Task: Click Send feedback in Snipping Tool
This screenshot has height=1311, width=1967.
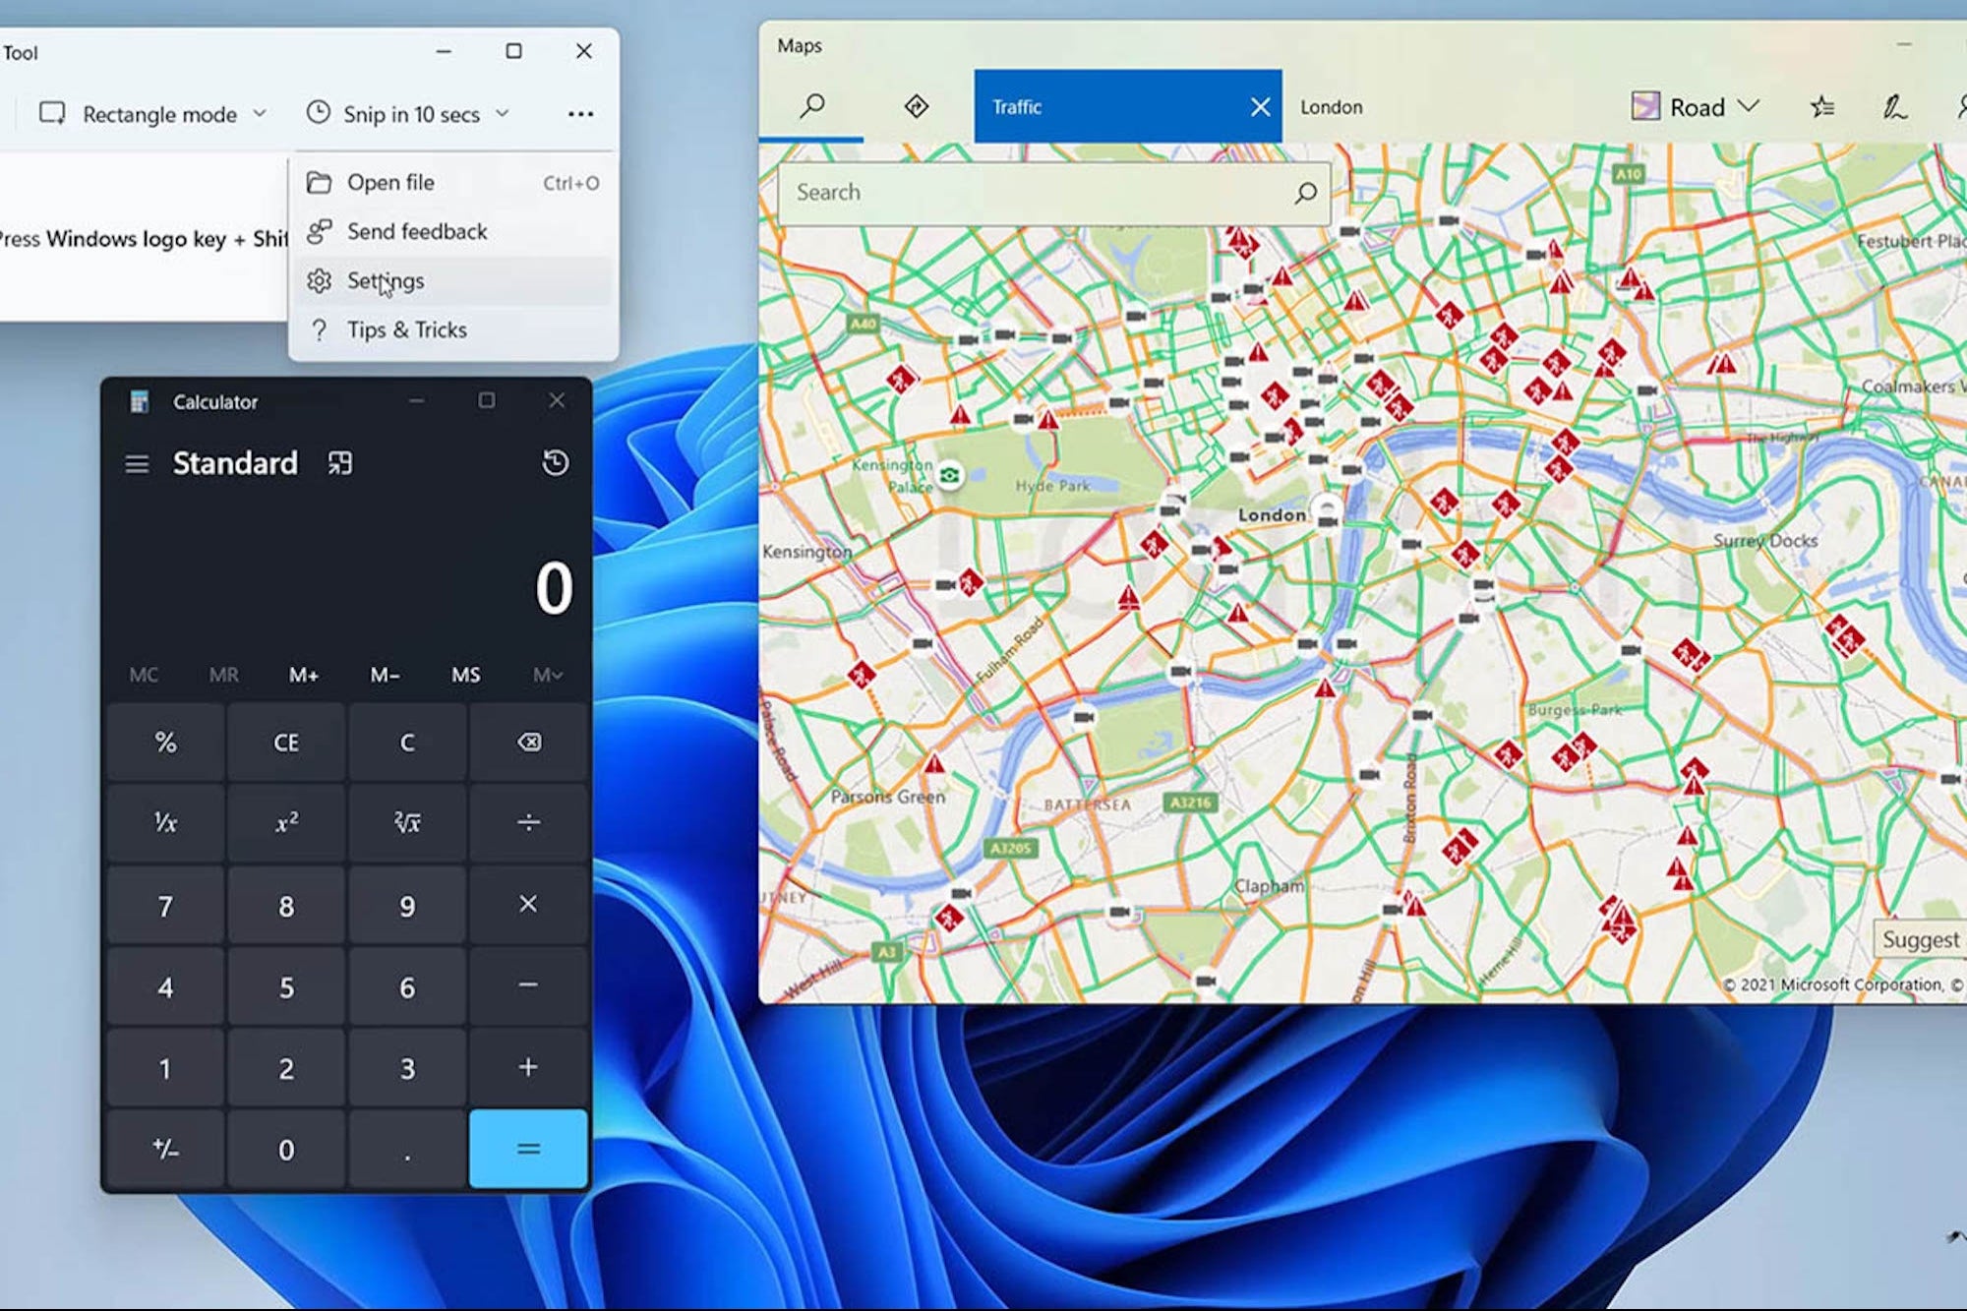Action: coord(417,231)
